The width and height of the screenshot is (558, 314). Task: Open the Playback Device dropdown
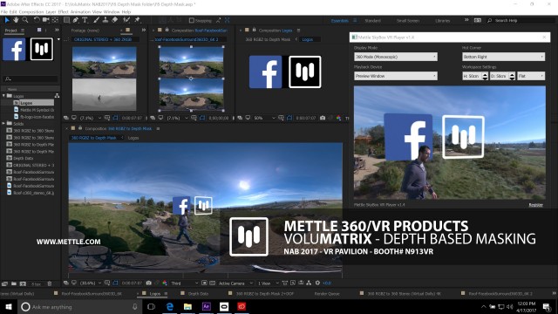(395, 76)
